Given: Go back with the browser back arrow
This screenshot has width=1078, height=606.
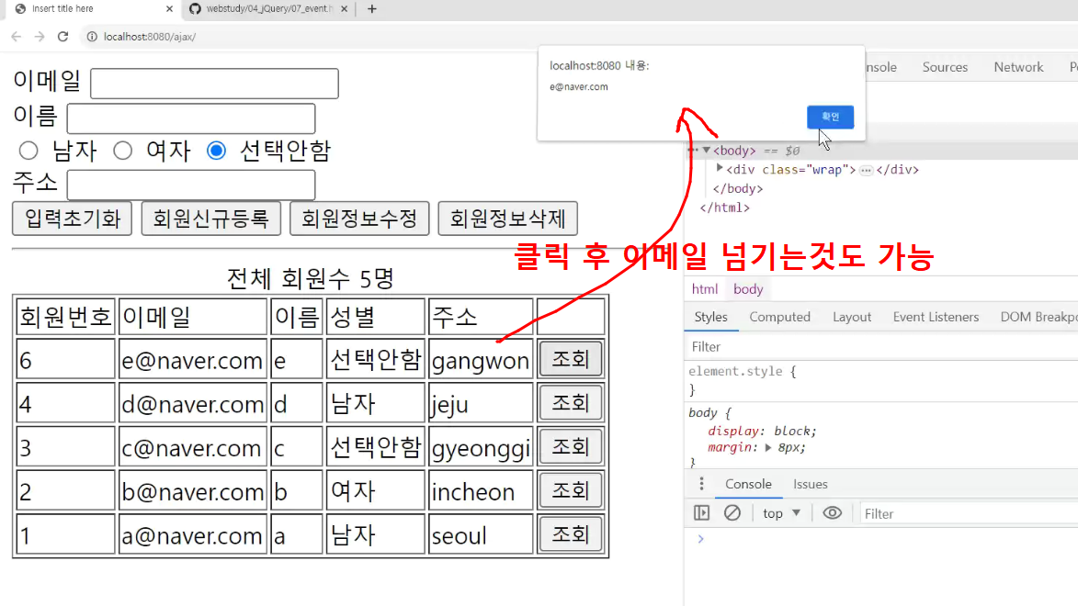Looking at the screenshot, I should [16, 37].
